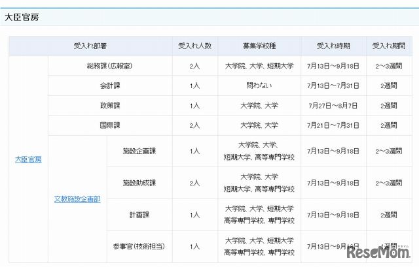Screen dimensions: 419x267
Task: Click the school types cell for 施設企画課
Action: point(259,151)
